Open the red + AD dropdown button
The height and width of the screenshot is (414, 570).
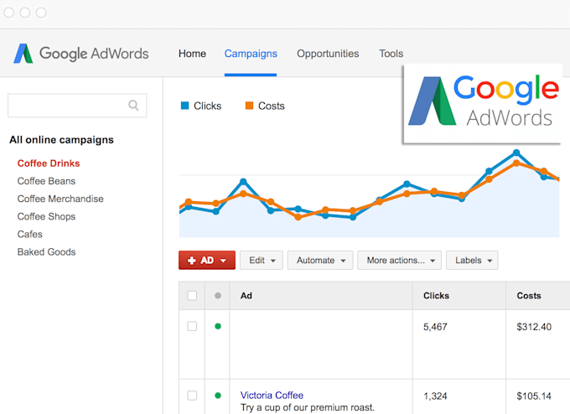[207, 261]
